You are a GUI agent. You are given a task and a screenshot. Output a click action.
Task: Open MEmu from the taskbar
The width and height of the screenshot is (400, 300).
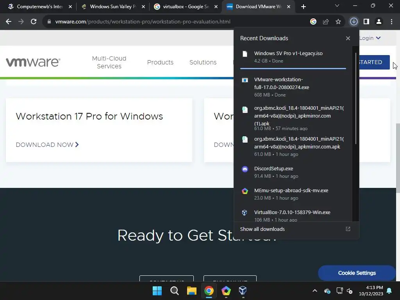(226, 291)
